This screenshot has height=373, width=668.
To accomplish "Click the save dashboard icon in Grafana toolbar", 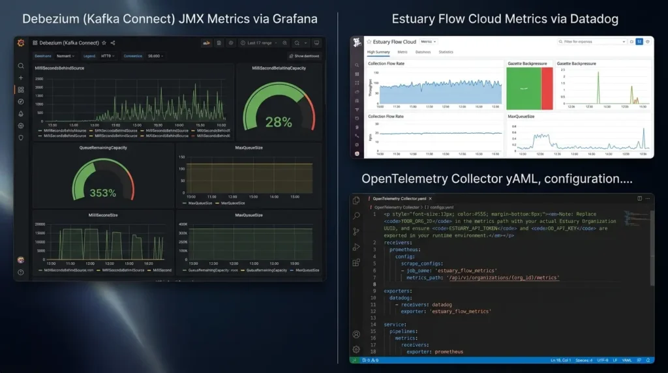I will click(219, 43).
